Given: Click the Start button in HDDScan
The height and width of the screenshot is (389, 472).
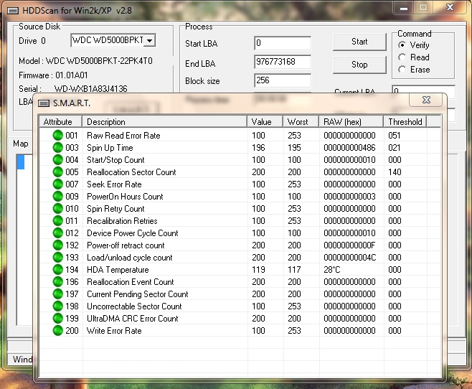Looking at the screenshot, I should point(359,42).
